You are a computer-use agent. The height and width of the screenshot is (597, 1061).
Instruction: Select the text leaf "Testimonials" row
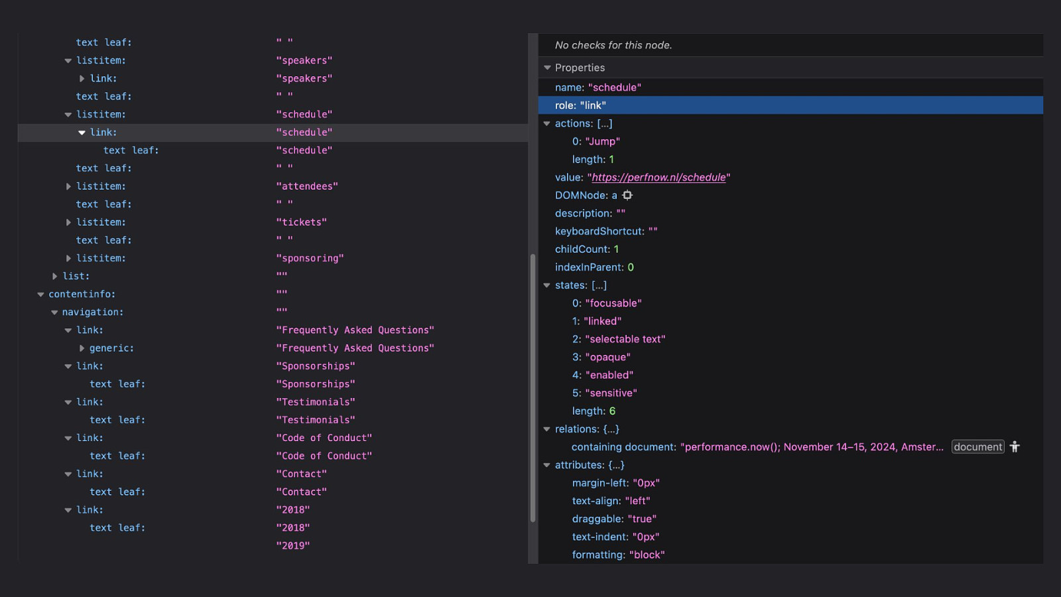[x=273, y=420]
